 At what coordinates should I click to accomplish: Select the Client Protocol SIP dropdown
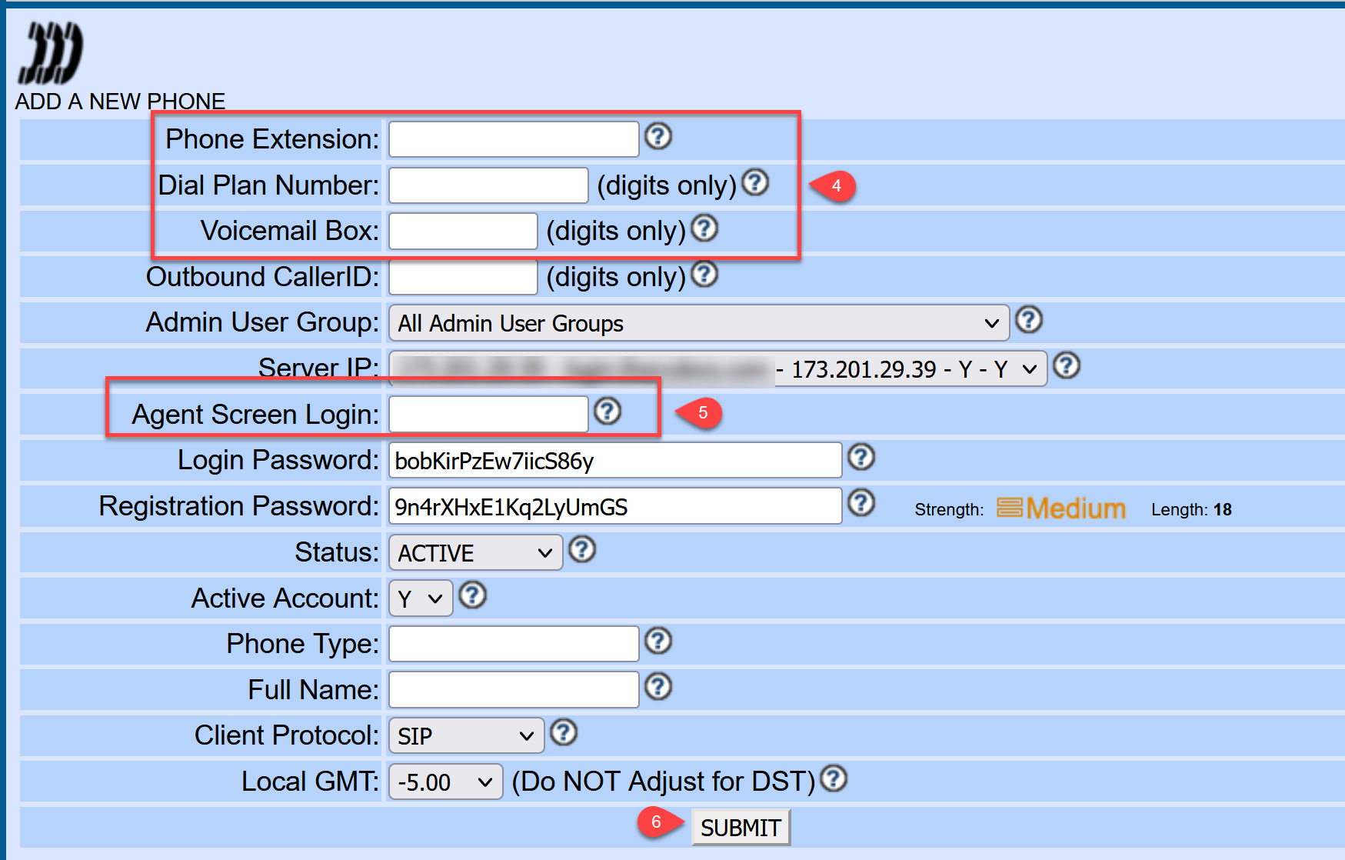coord(466,735)
